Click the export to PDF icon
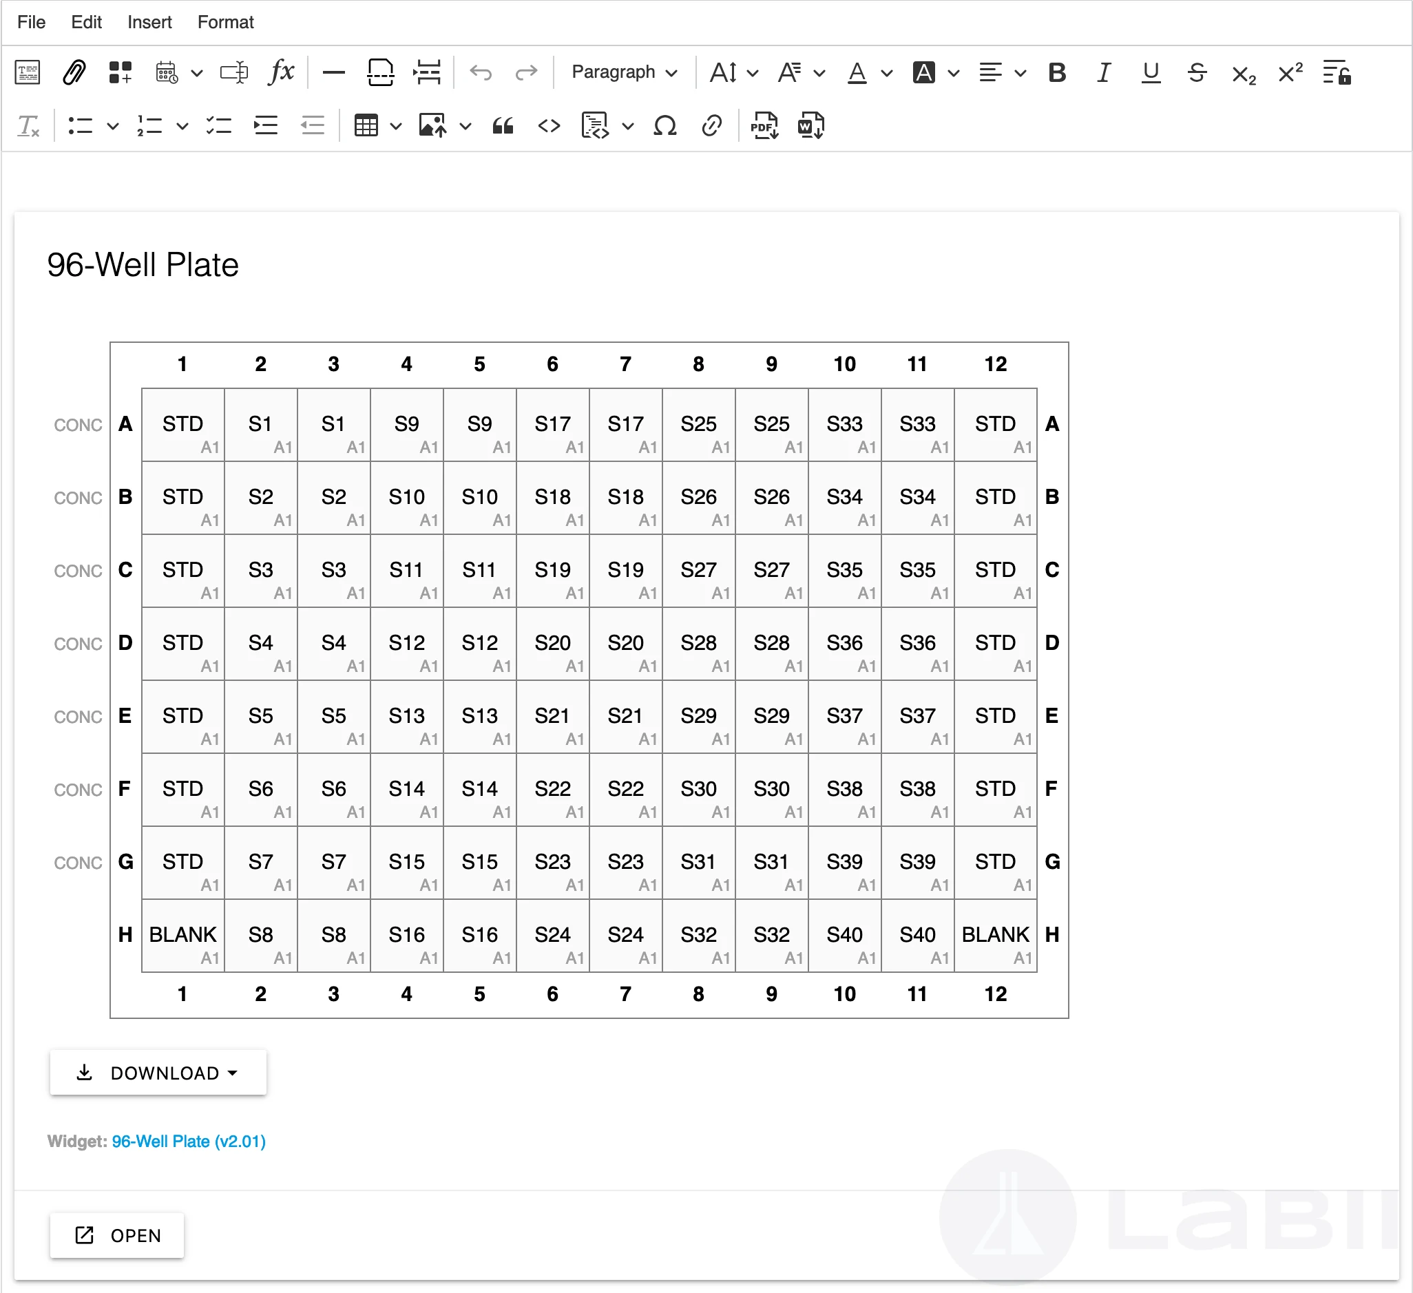1413x1293 pixels. pos(764,126)
